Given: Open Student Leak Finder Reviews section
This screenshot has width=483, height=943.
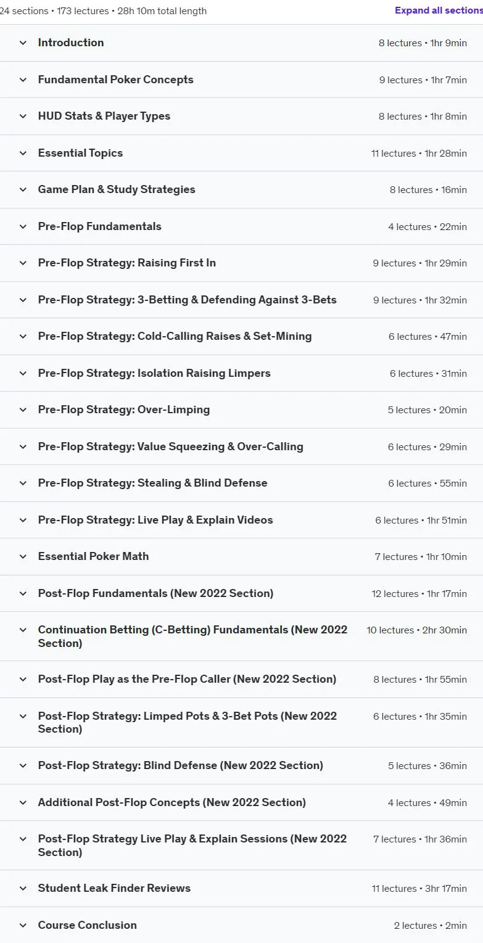Looking at the screenshot, I should tap(114, 888).
